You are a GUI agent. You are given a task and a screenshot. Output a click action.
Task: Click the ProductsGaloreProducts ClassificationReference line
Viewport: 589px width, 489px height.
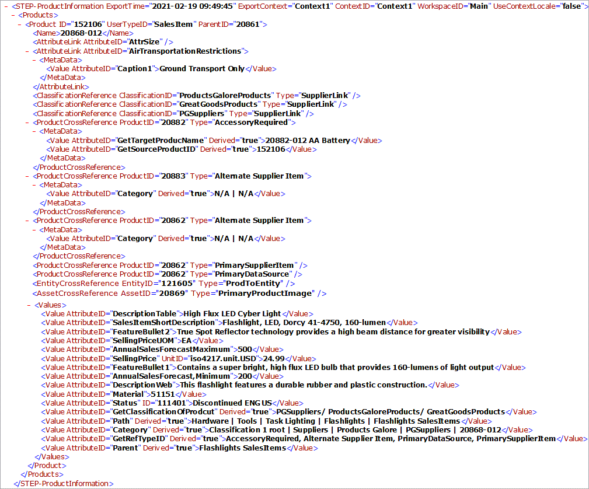(197, 96)
